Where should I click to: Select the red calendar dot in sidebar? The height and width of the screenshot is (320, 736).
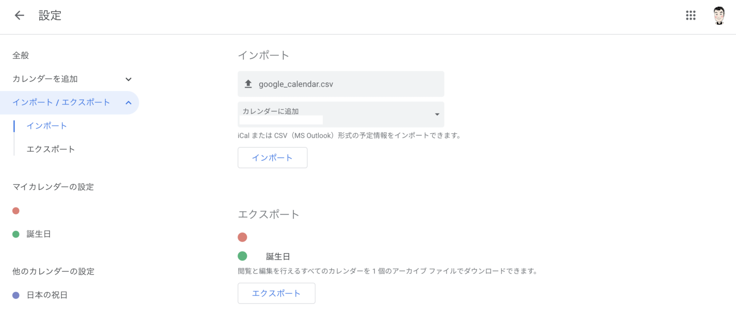[x=16, y=211]
